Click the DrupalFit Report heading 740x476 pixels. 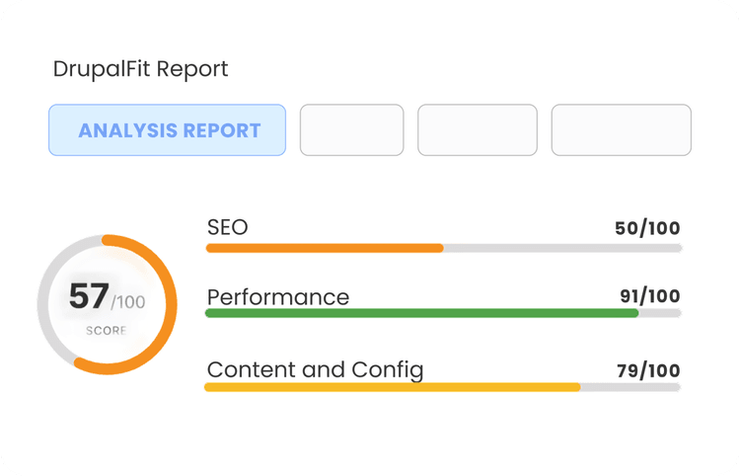click(x=141, y=69)
